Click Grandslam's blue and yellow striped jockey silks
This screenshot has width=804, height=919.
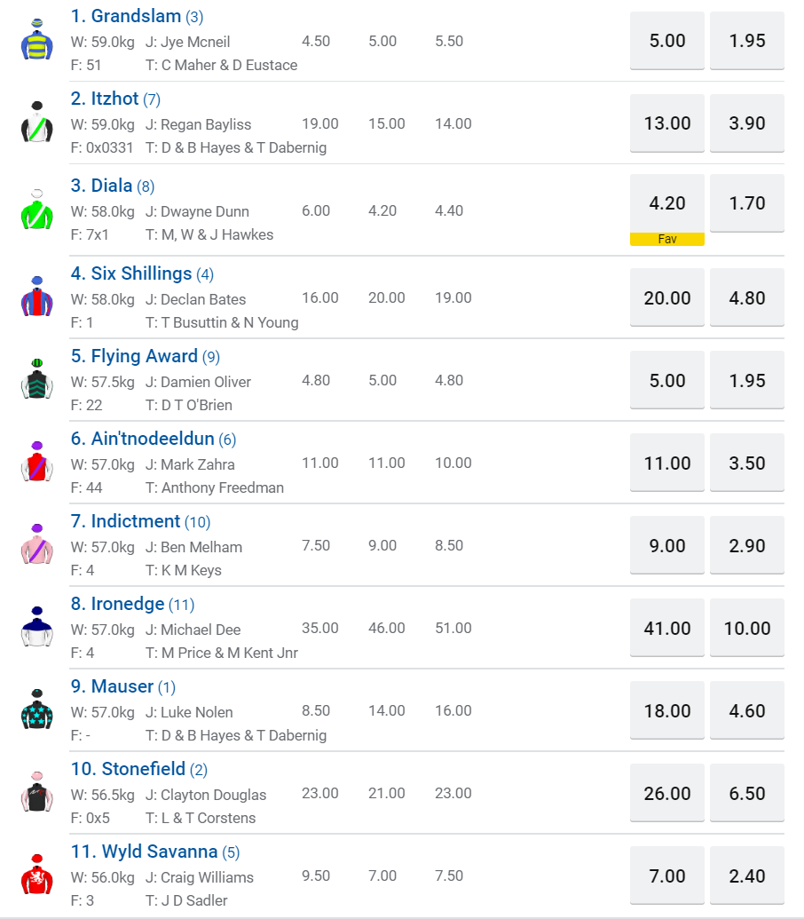click(36, 40)
